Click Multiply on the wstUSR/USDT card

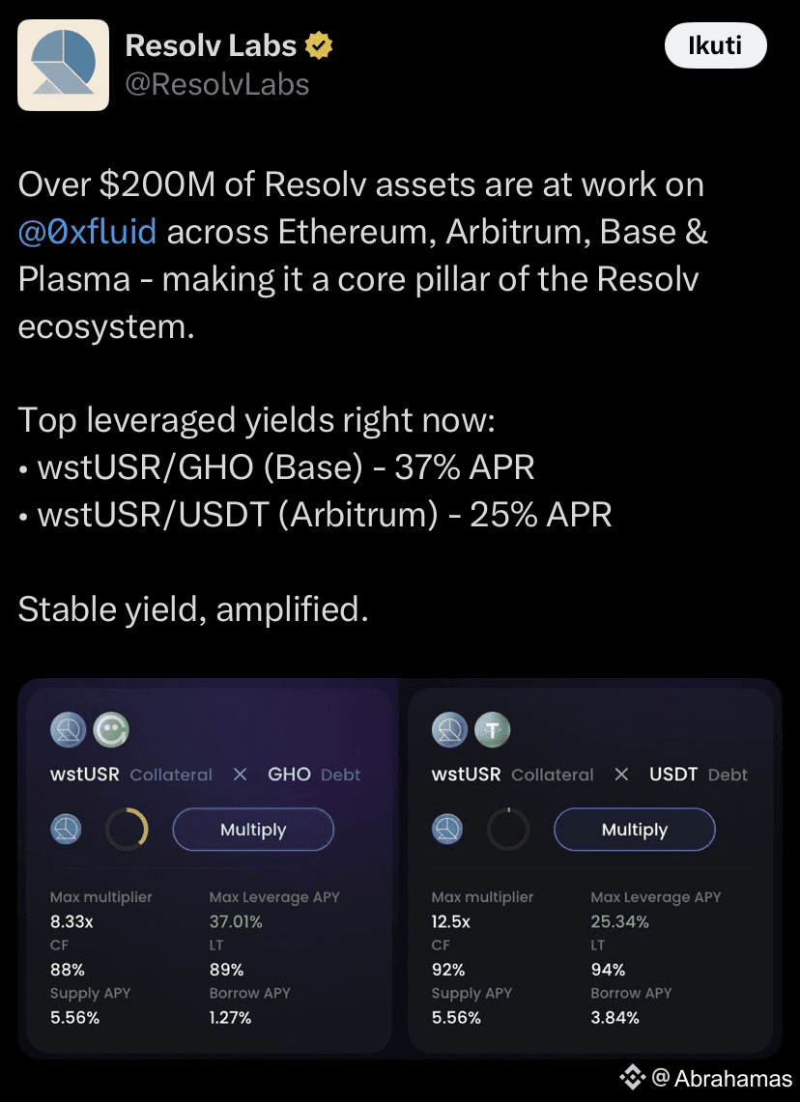click(635, 830)
